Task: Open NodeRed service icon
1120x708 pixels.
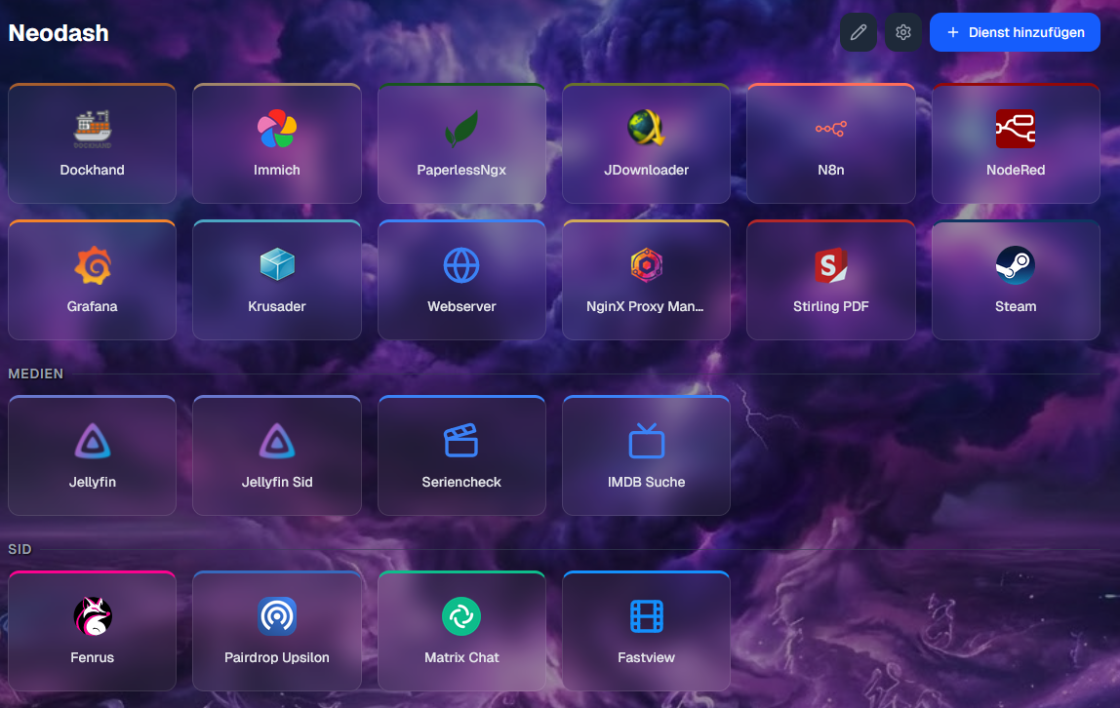Action: 1015,129
